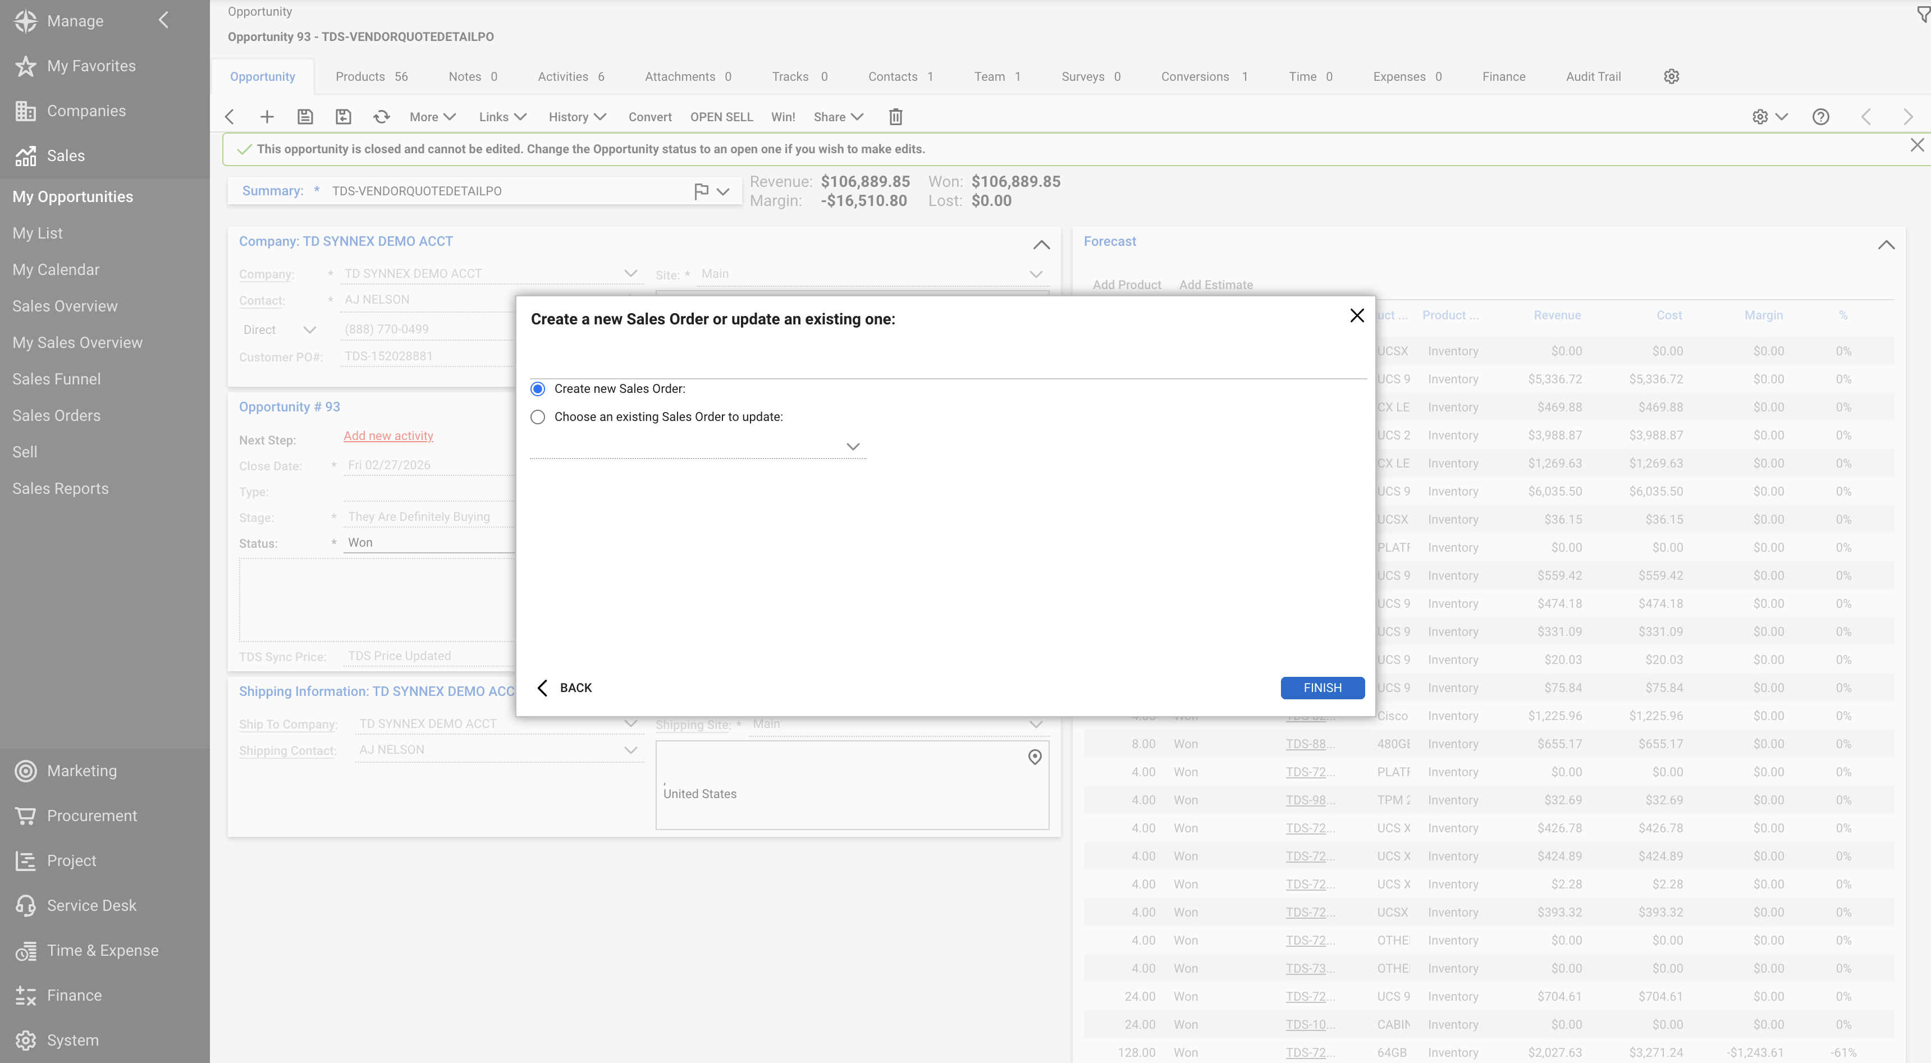Switch to the Products tab
The width and height of the screenshot is (1931, 1063).
click(372, 76)
